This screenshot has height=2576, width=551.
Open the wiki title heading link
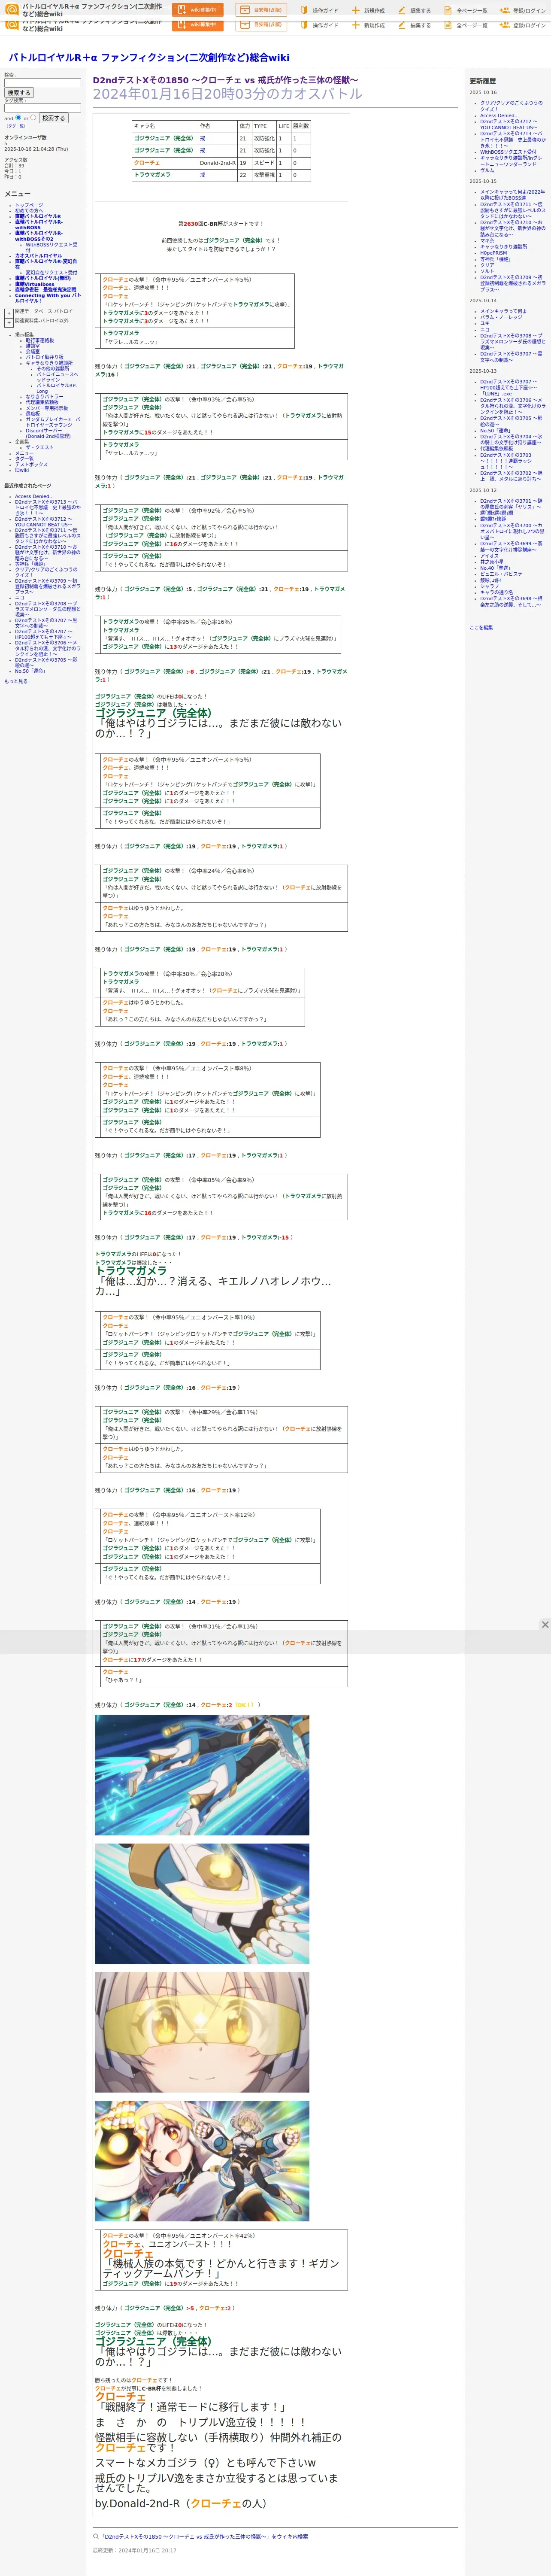coord(149,58)
